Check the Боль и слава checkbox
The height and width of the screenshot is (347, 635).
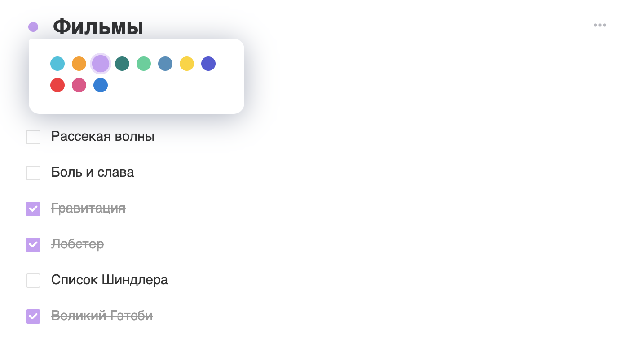33,173
